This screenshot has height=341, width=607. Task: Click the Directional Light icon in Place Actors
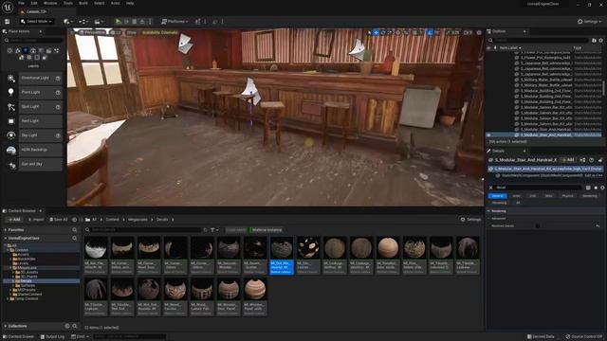[11, 79]
